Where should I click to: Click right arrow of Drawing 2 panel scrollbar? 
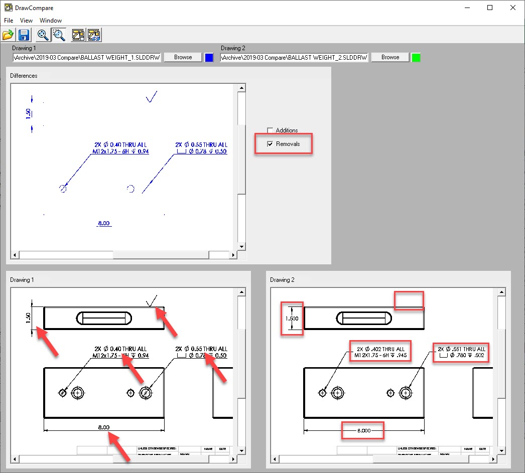point(493,459)
